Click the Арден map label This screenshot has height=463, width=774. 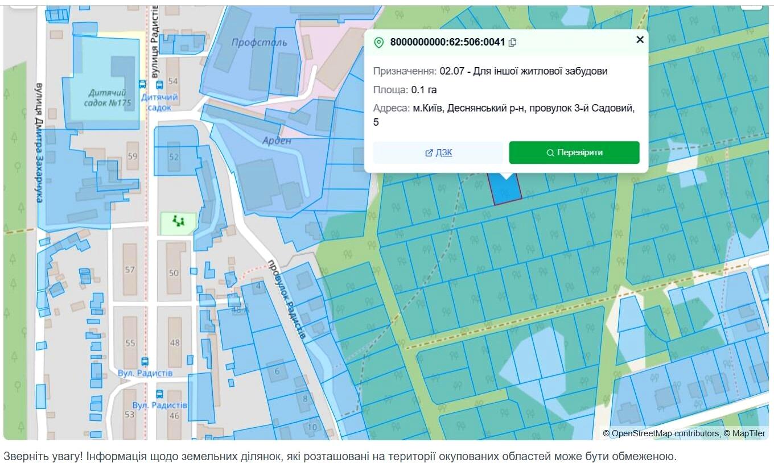277,140
